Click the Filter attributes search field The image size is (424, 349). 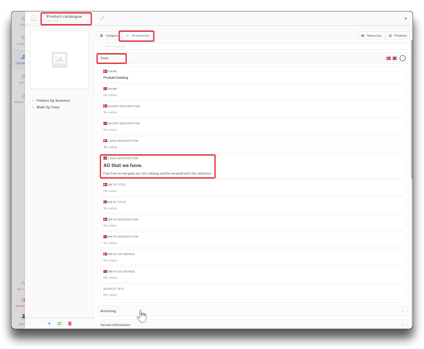tap(252, 46)
